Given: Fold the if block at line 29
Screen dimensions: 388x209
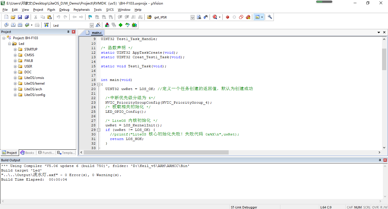Looking at the screenshot, I should [x=99, y=130].
